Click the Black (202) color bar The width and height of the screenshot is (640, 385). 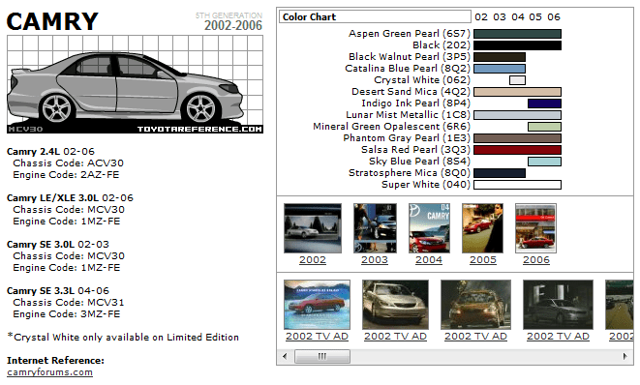click(518, 45)
